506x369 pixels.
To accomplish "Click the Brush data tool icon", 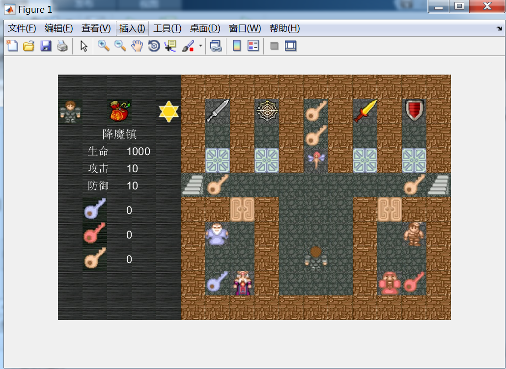I will click(x=188, y=46).
